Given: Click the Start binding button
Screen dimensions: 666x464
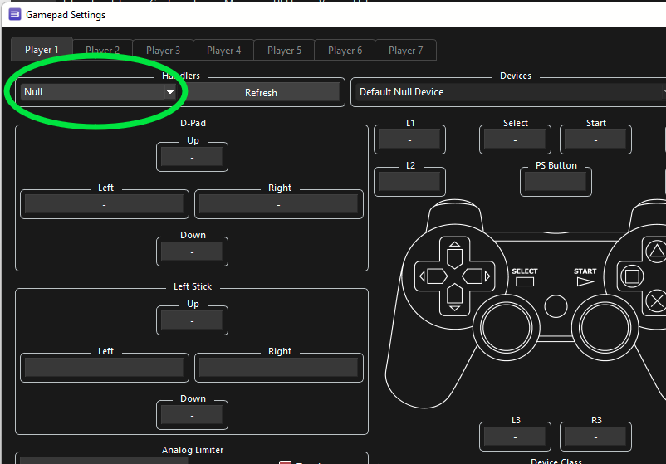Looking at the screenshot, I should pos(595,140).
